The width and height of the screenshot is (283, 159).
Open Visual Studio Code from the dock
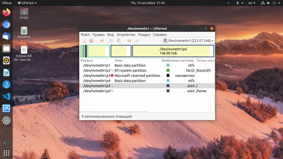point(6,96)
